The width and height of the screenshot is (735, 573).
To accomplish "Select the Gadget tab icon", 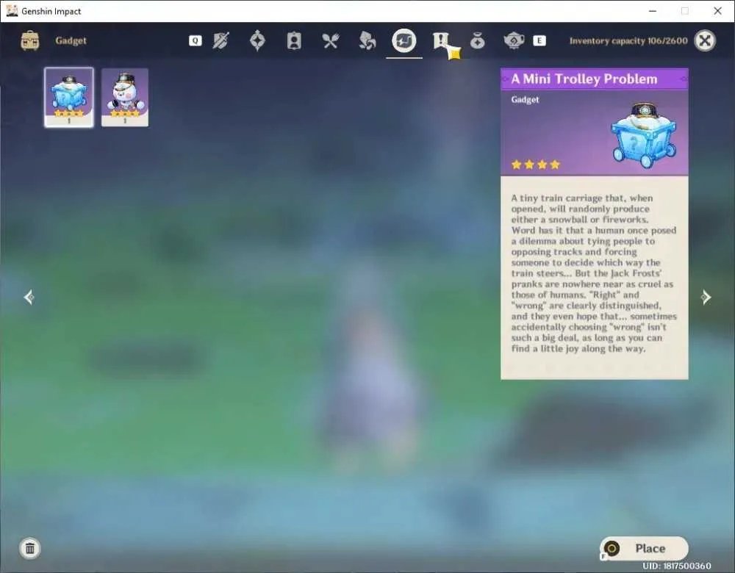I will point(404,40).
